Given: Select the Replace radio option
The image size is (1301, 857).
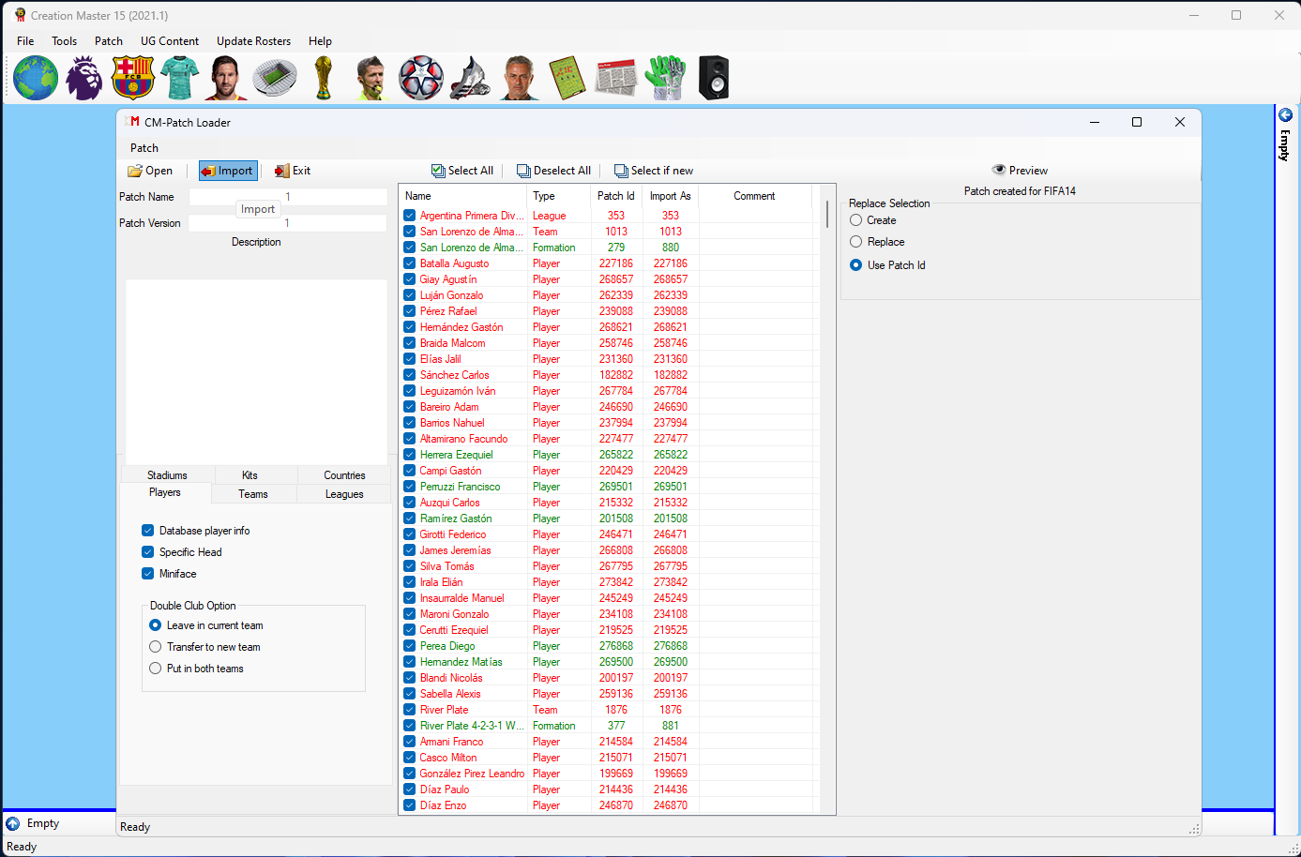Looking at the screenshot, I should coord(855,242).
